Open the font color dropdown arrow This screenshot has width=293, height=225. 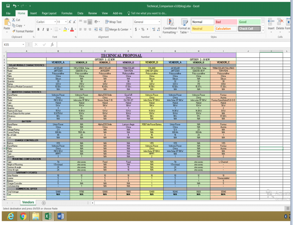click(x=75, y=29)
